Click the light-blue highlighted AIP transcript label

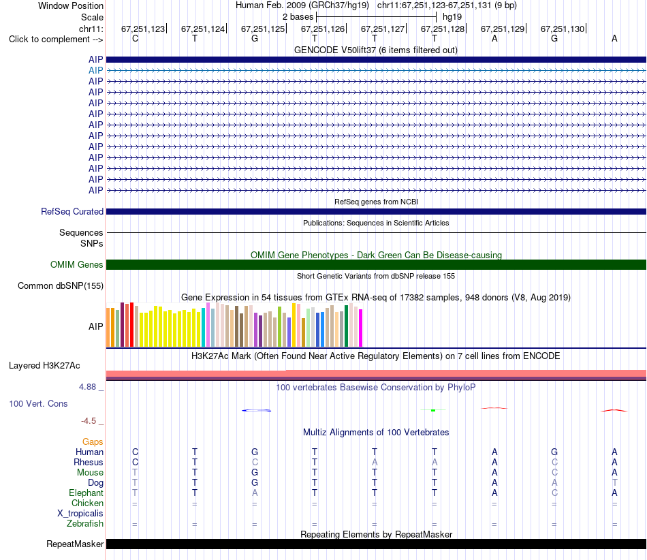click(x=96, y=71)
